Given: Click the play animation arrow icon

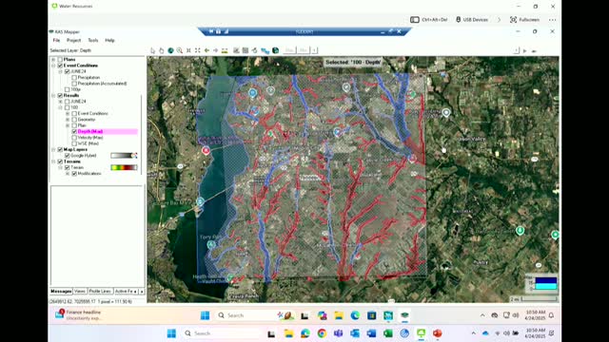Looking at the screenshot, I should [524, 50].
